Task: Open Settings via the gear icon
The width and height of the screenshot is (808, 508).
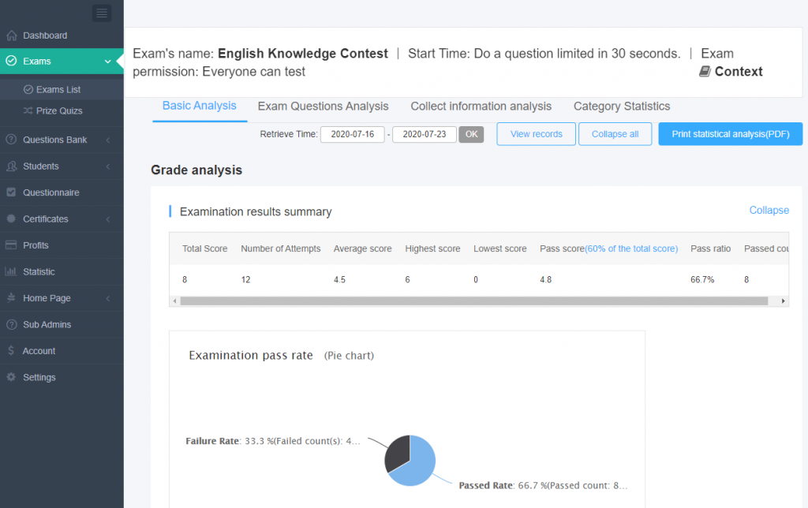Action: (11, 377)
